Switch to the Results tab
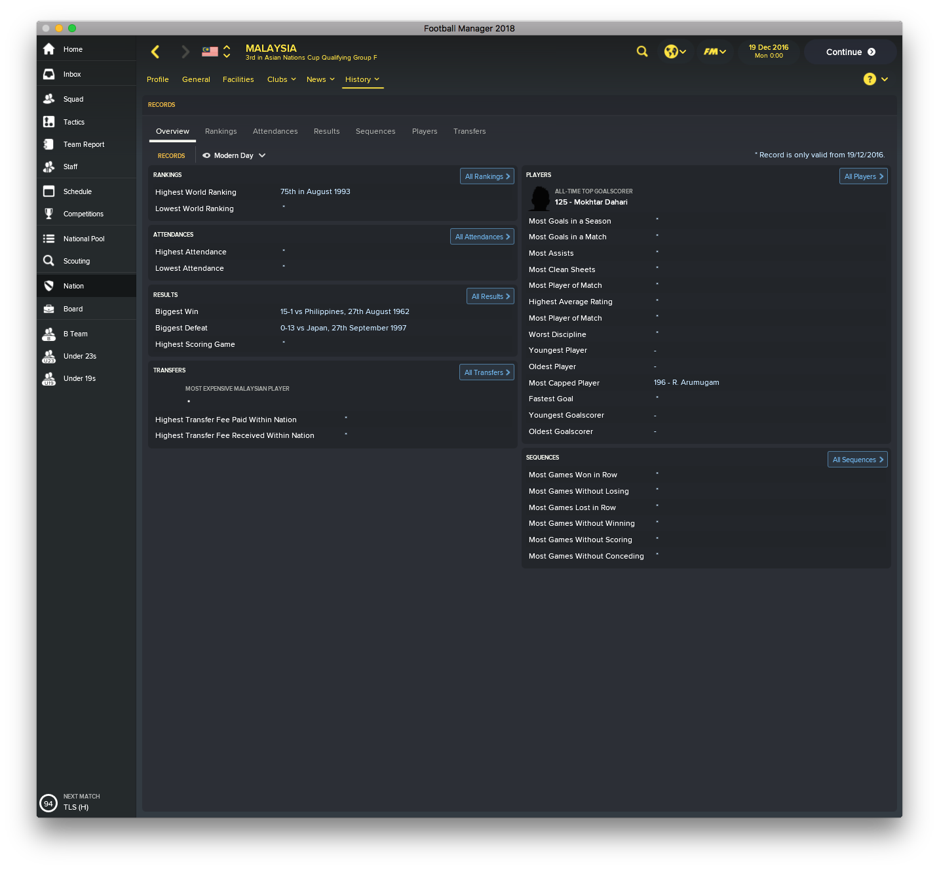This screenshot has width=939, height=870. tap(326, 131)
